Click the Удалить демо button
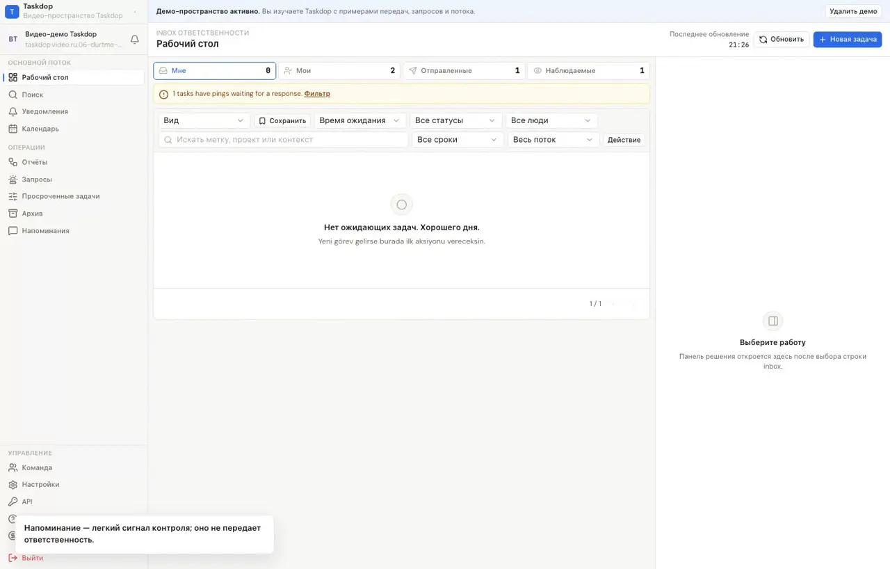 (853, 11)
